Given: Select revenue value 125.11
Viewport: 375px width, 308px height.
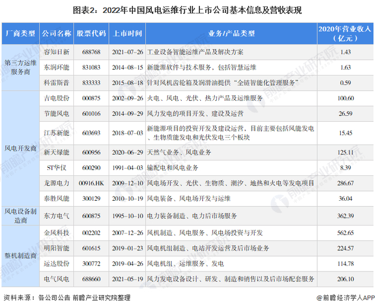Looking at the screenshot, I should coord(346,152).
